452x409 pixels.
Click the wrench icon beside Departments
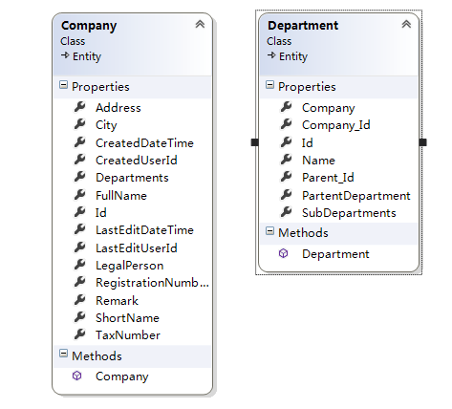click(79, 177)
